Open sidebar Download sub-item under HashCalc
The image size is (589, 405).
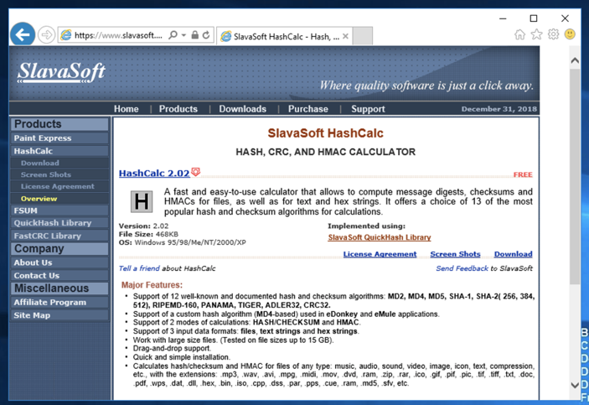coord(59,163)
